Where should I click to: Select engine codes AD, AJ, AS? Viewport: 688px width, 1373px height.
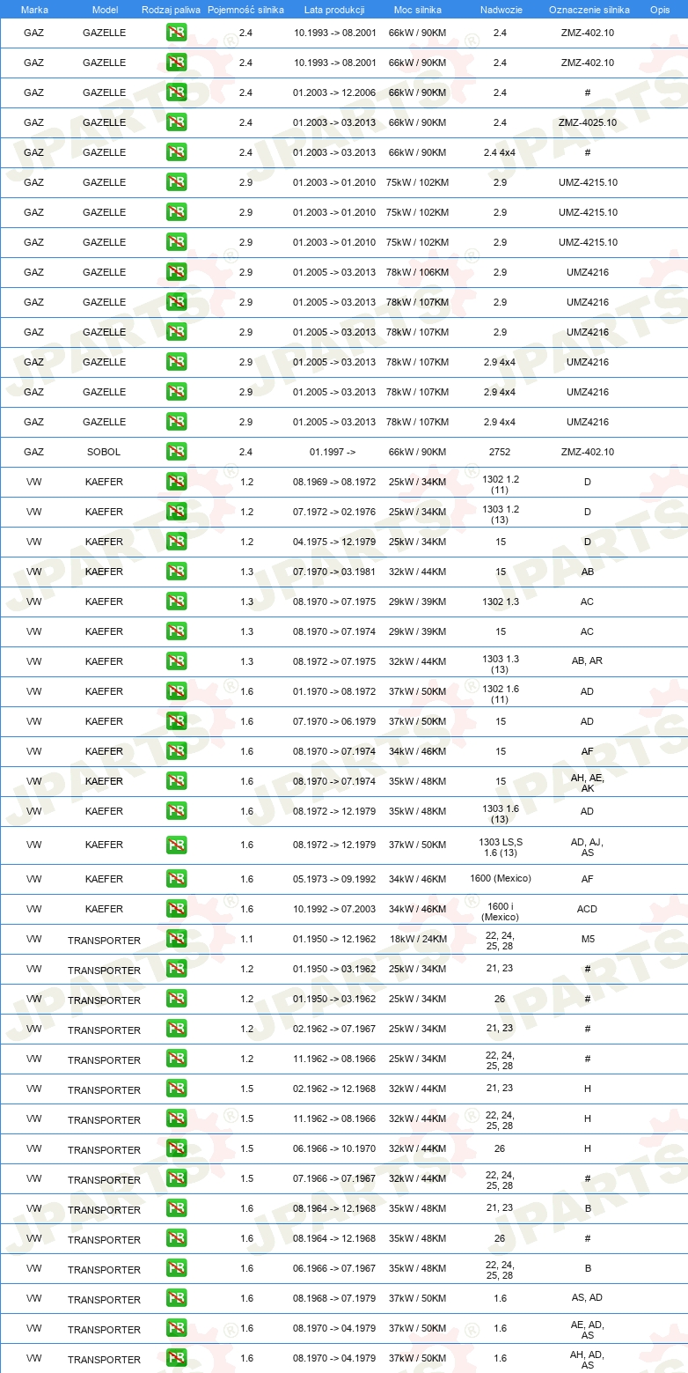pyautogui.click(x=587, y=847)
